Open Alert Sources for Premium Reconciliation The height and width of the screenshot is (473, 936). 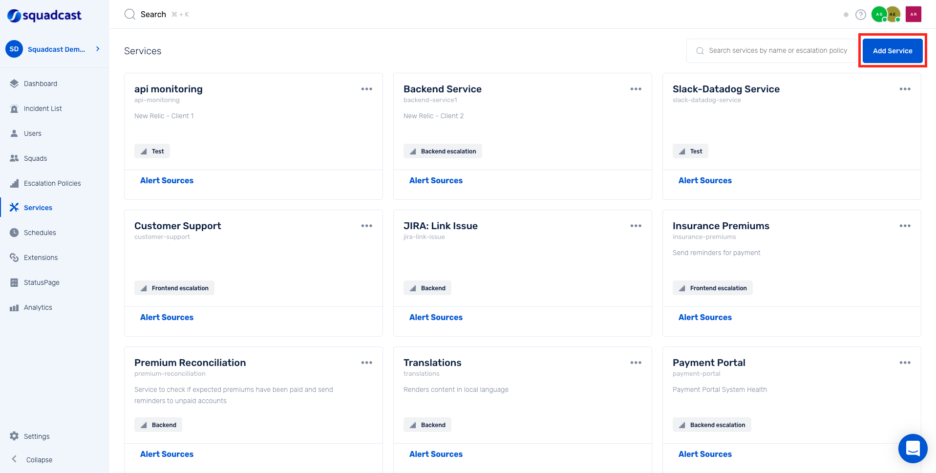pos(167,454)
